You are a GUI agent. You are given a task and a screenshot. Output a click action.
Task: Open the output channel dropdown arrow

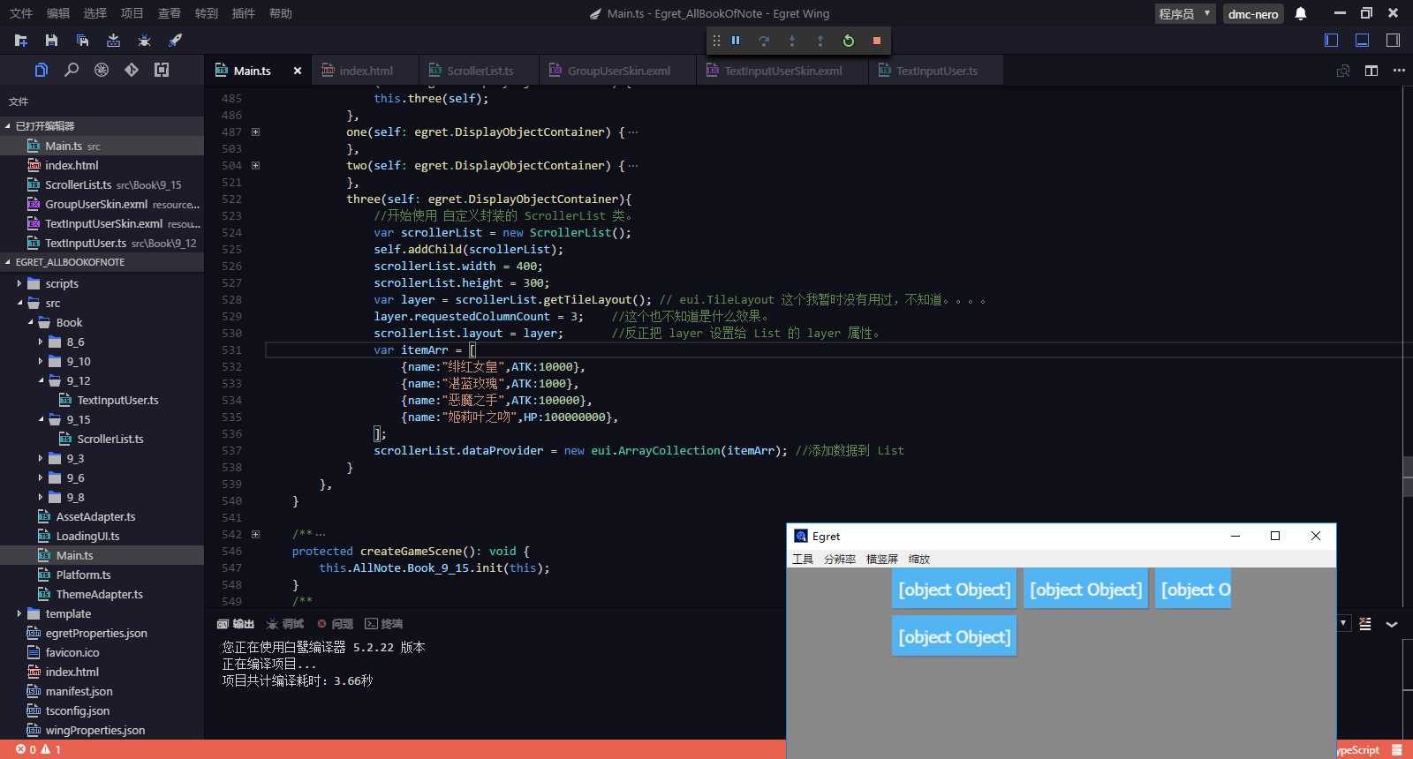(1343, 623)
